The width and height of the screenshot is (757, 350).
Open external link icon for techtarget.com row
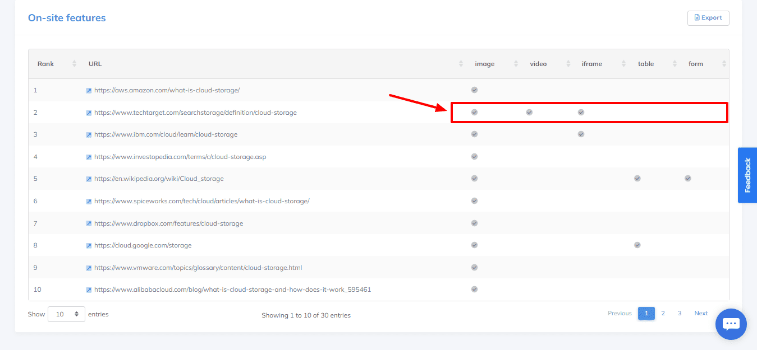pyautogui.click(x=89, y=113)
